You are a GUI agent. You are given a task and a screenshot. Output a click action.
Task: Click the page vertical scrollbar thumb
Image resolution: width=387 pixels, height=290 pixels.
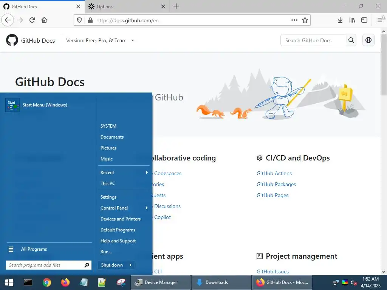point(384,65)
